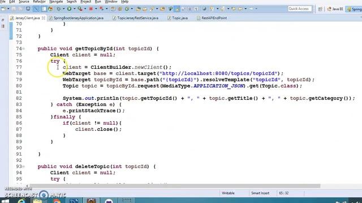This screenshot has height=203, width=362.
Task: Open dropdown next to Search flashlight icon
Action: [x=157, y=9]
